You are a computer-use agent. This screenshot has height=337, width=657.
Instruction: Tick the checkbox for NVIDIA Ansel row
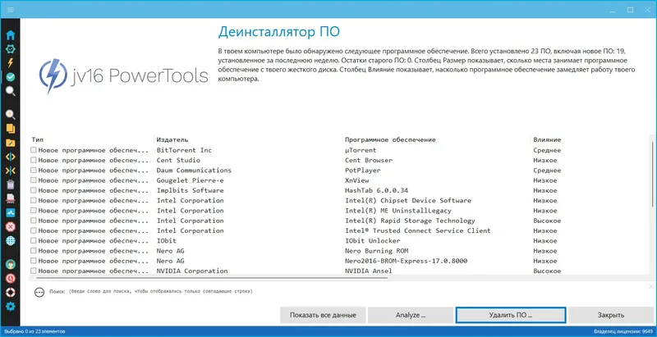[x=34, y=271]
